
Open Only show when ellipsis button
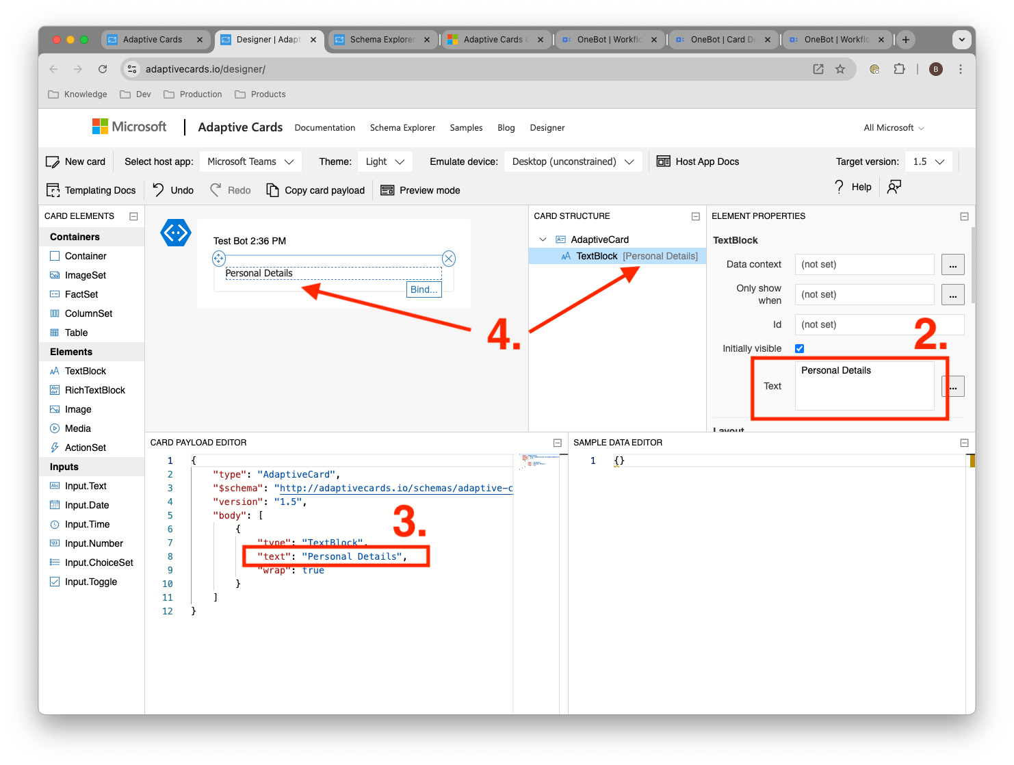point(953,295)
